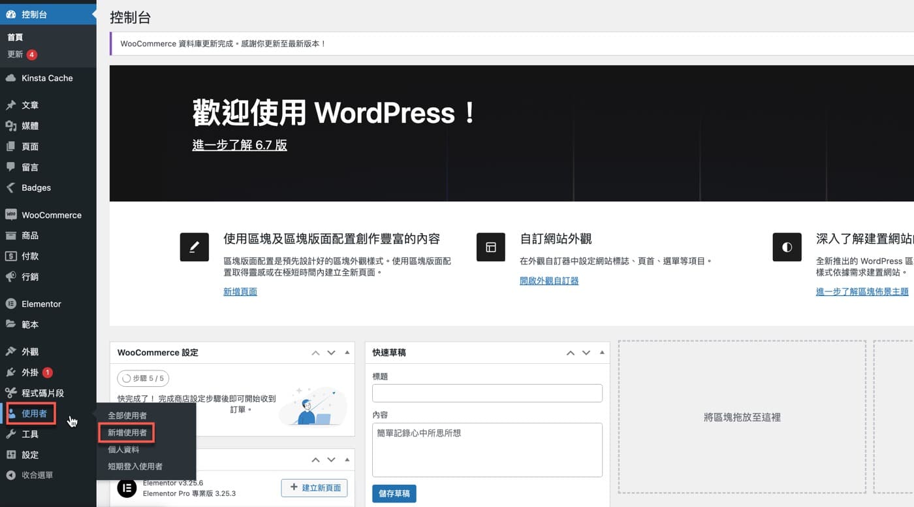This screenshot has height=507, width=914.
Task: Toggle the Elementor panel collapse triangle
Action: [347, 460]
